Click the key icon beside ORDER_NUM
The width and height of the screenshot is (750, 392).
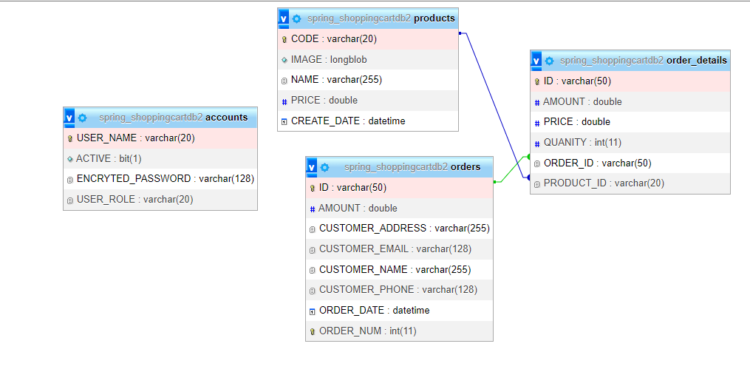tap(313, 331)
